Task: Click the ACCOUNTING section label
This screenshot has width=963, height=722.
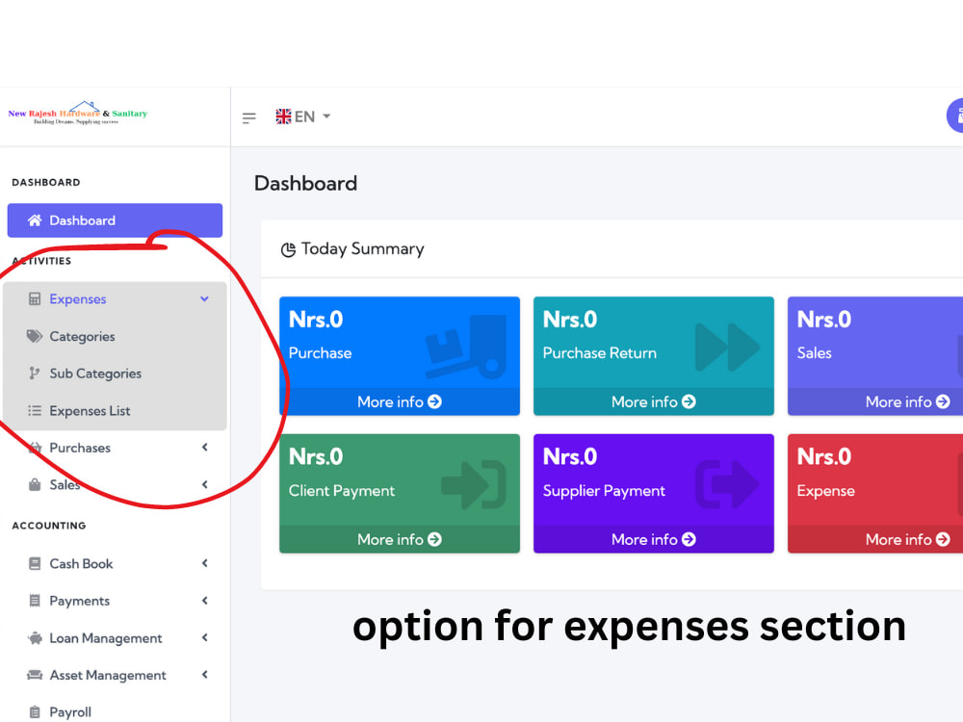Action: [49, 526]
